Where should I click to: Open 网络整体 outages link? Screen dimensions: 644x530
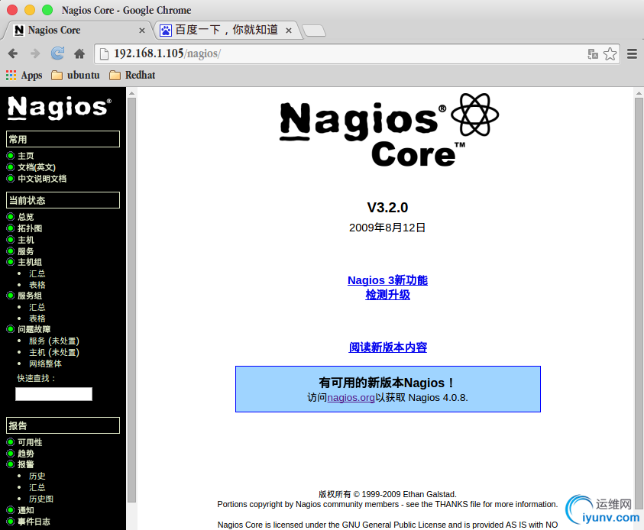pos(45,364)
